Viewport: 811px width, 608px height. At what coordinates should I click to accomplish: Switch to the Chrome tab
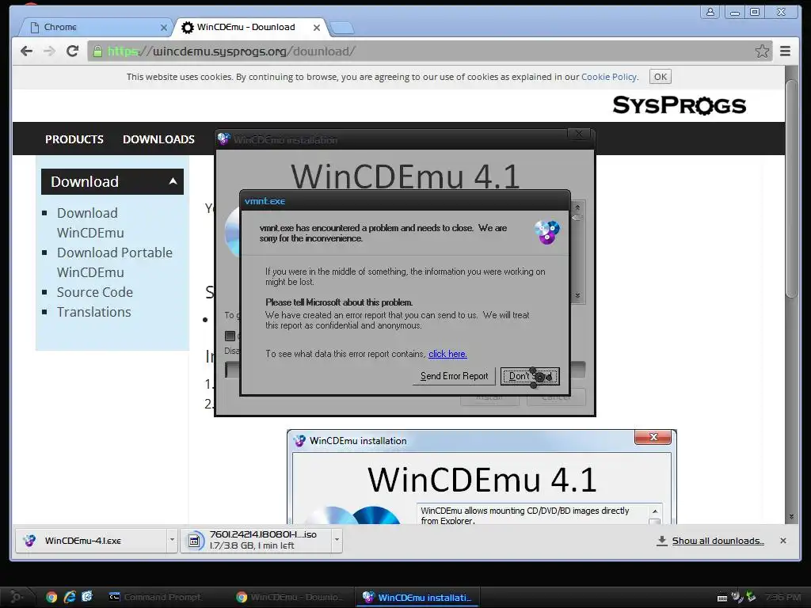pyautogui.click(x=96, y=27)
